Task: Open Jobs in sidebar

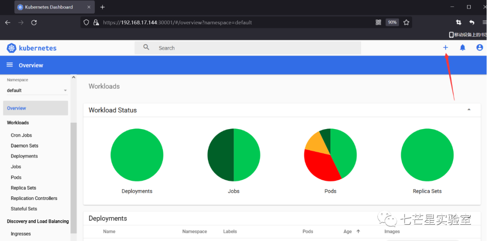Action: 16,167
